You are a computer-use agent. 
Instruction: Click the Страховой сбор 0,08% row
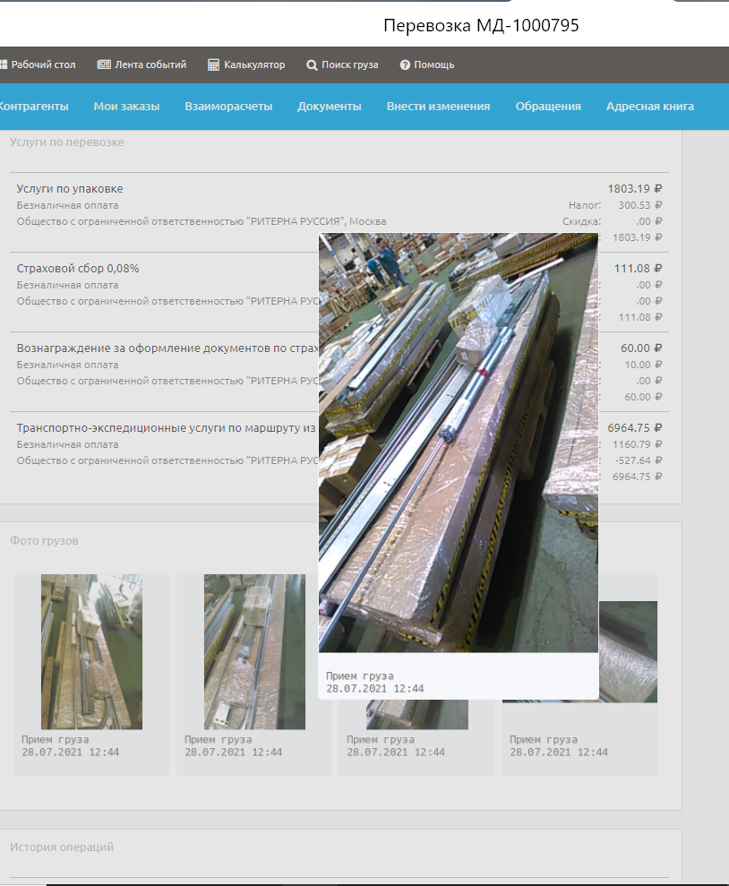pos(78,269)
